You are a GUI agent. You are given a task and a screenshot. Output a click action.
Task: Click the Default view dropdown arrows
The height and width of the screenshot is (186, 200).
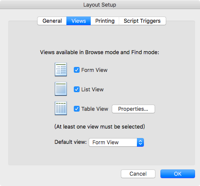(140, 142)
